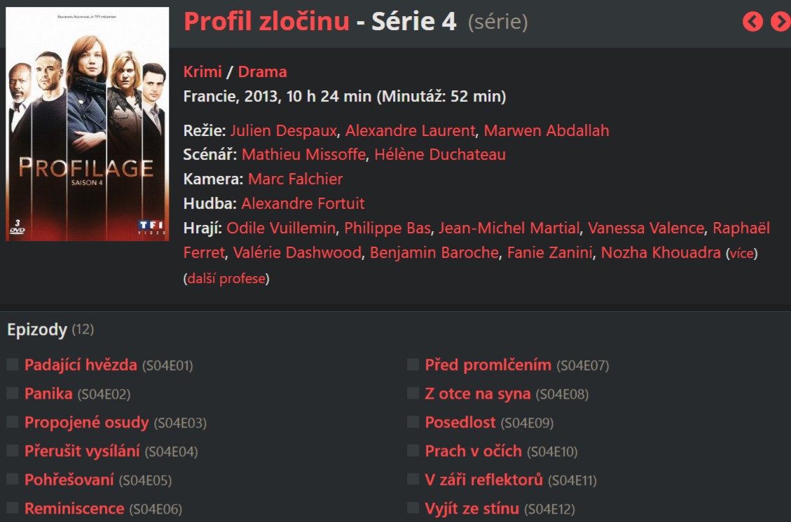Mark Vyjít ze stínu as seen
This screenshot has height=522, width=791.
tap(413, 508)
